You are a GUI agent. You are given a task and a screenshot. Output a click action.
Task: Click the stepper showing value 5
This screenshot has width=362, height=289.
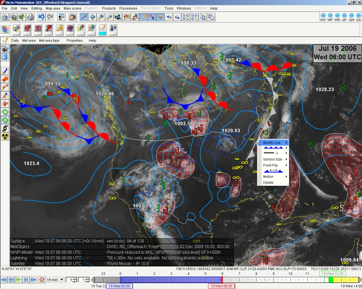(72, 280)
